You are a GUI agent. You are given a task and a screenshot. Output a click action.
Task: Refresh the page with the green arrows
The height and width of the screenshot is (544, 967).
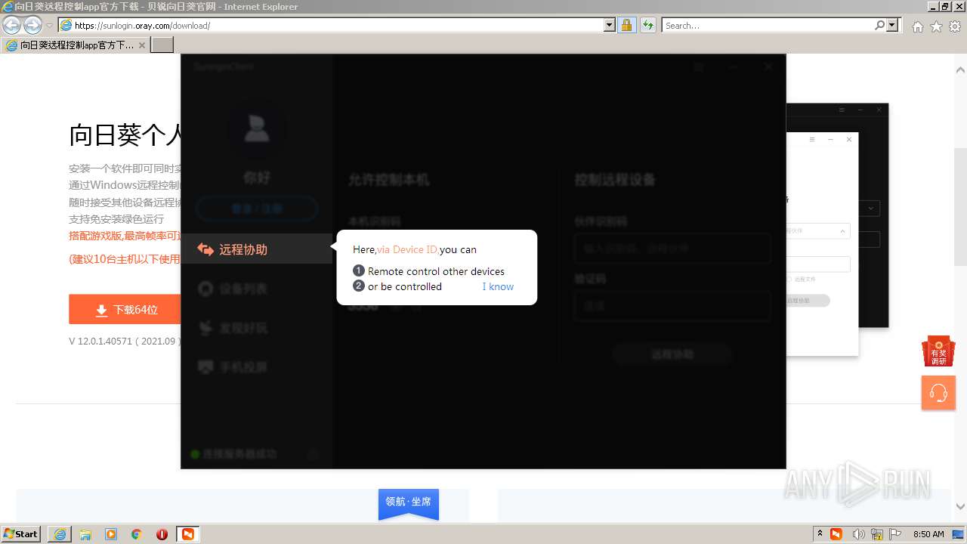[647, 25]
